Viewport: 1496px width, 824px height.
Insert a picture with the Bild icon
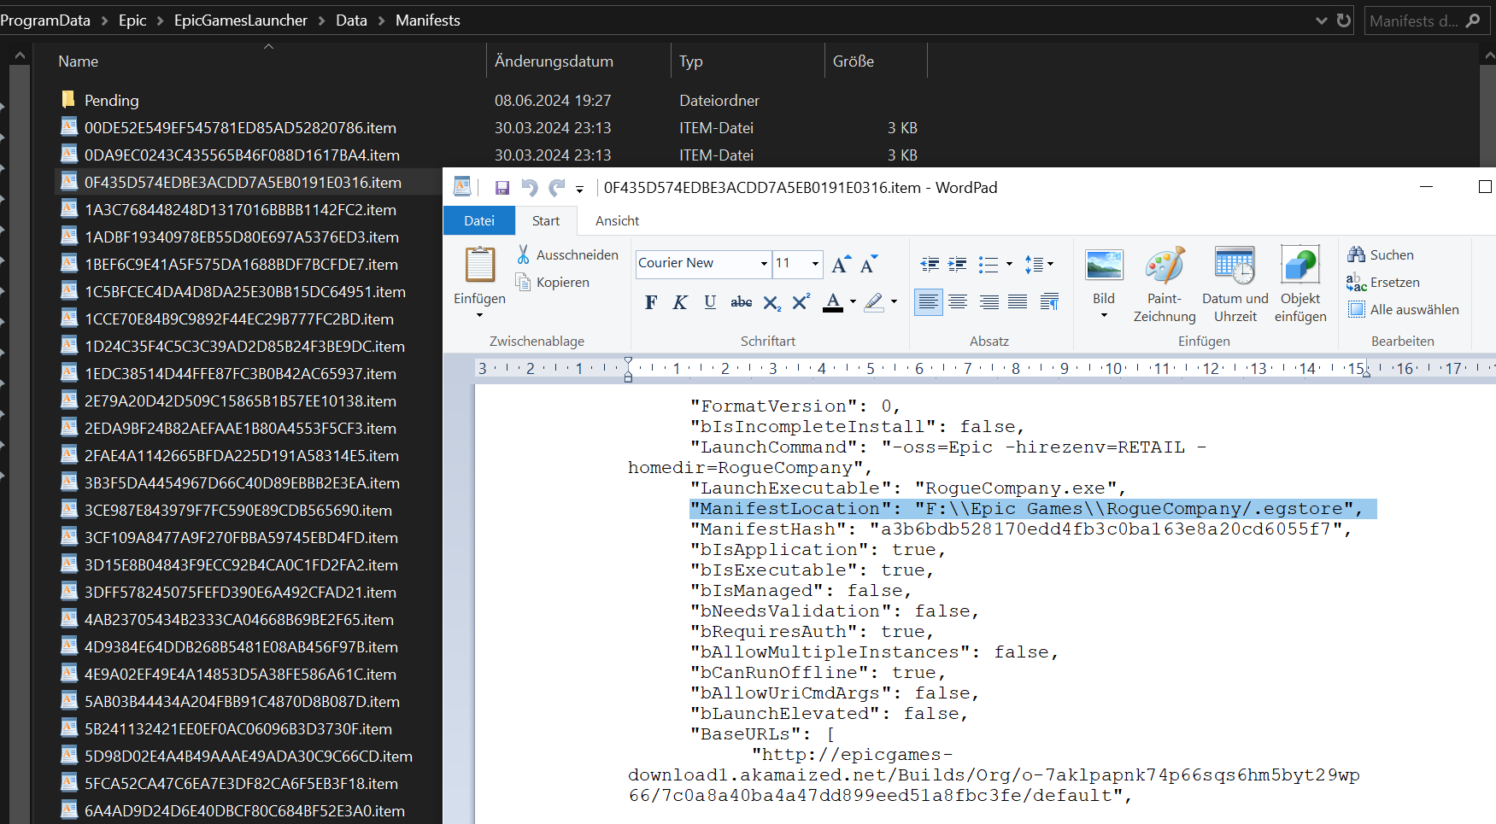point(1104,266)
